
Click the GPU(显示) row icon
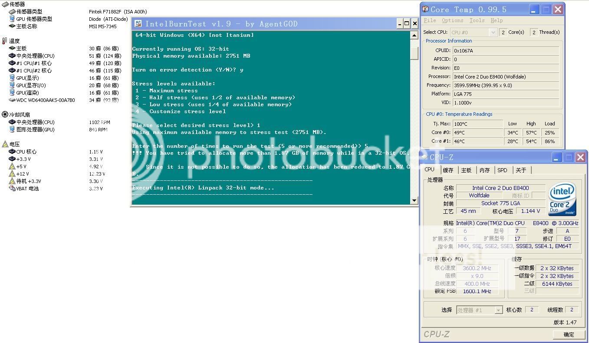point(12,78)
